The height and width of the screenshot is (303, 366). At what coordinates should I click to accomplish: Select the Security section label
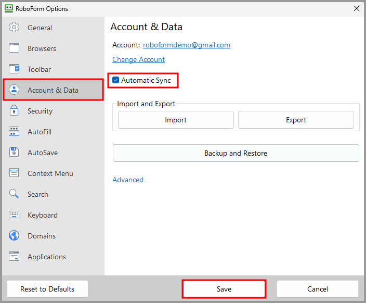40,111
